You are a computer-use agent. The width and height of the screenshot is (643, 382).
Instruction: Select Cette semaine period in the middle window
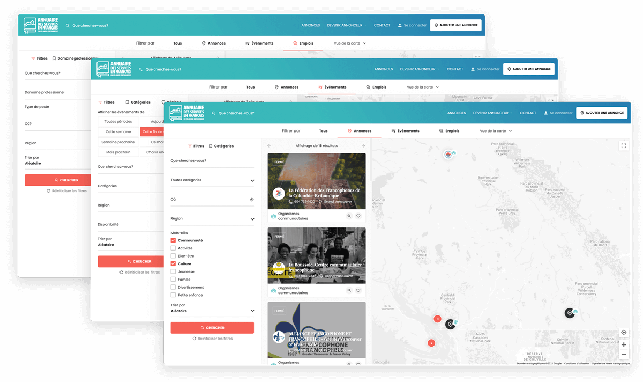[118, 131]
